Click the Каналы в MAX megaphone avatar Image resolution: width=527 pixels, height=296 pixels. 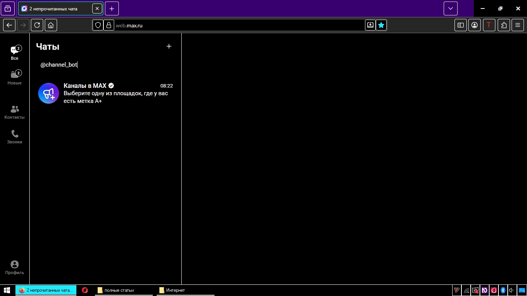[x=49, y=93]
